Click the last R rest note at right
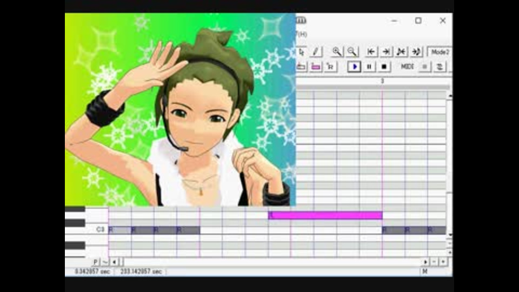The height and width of the screenshot is (292, 519). (x=437, y=230)
